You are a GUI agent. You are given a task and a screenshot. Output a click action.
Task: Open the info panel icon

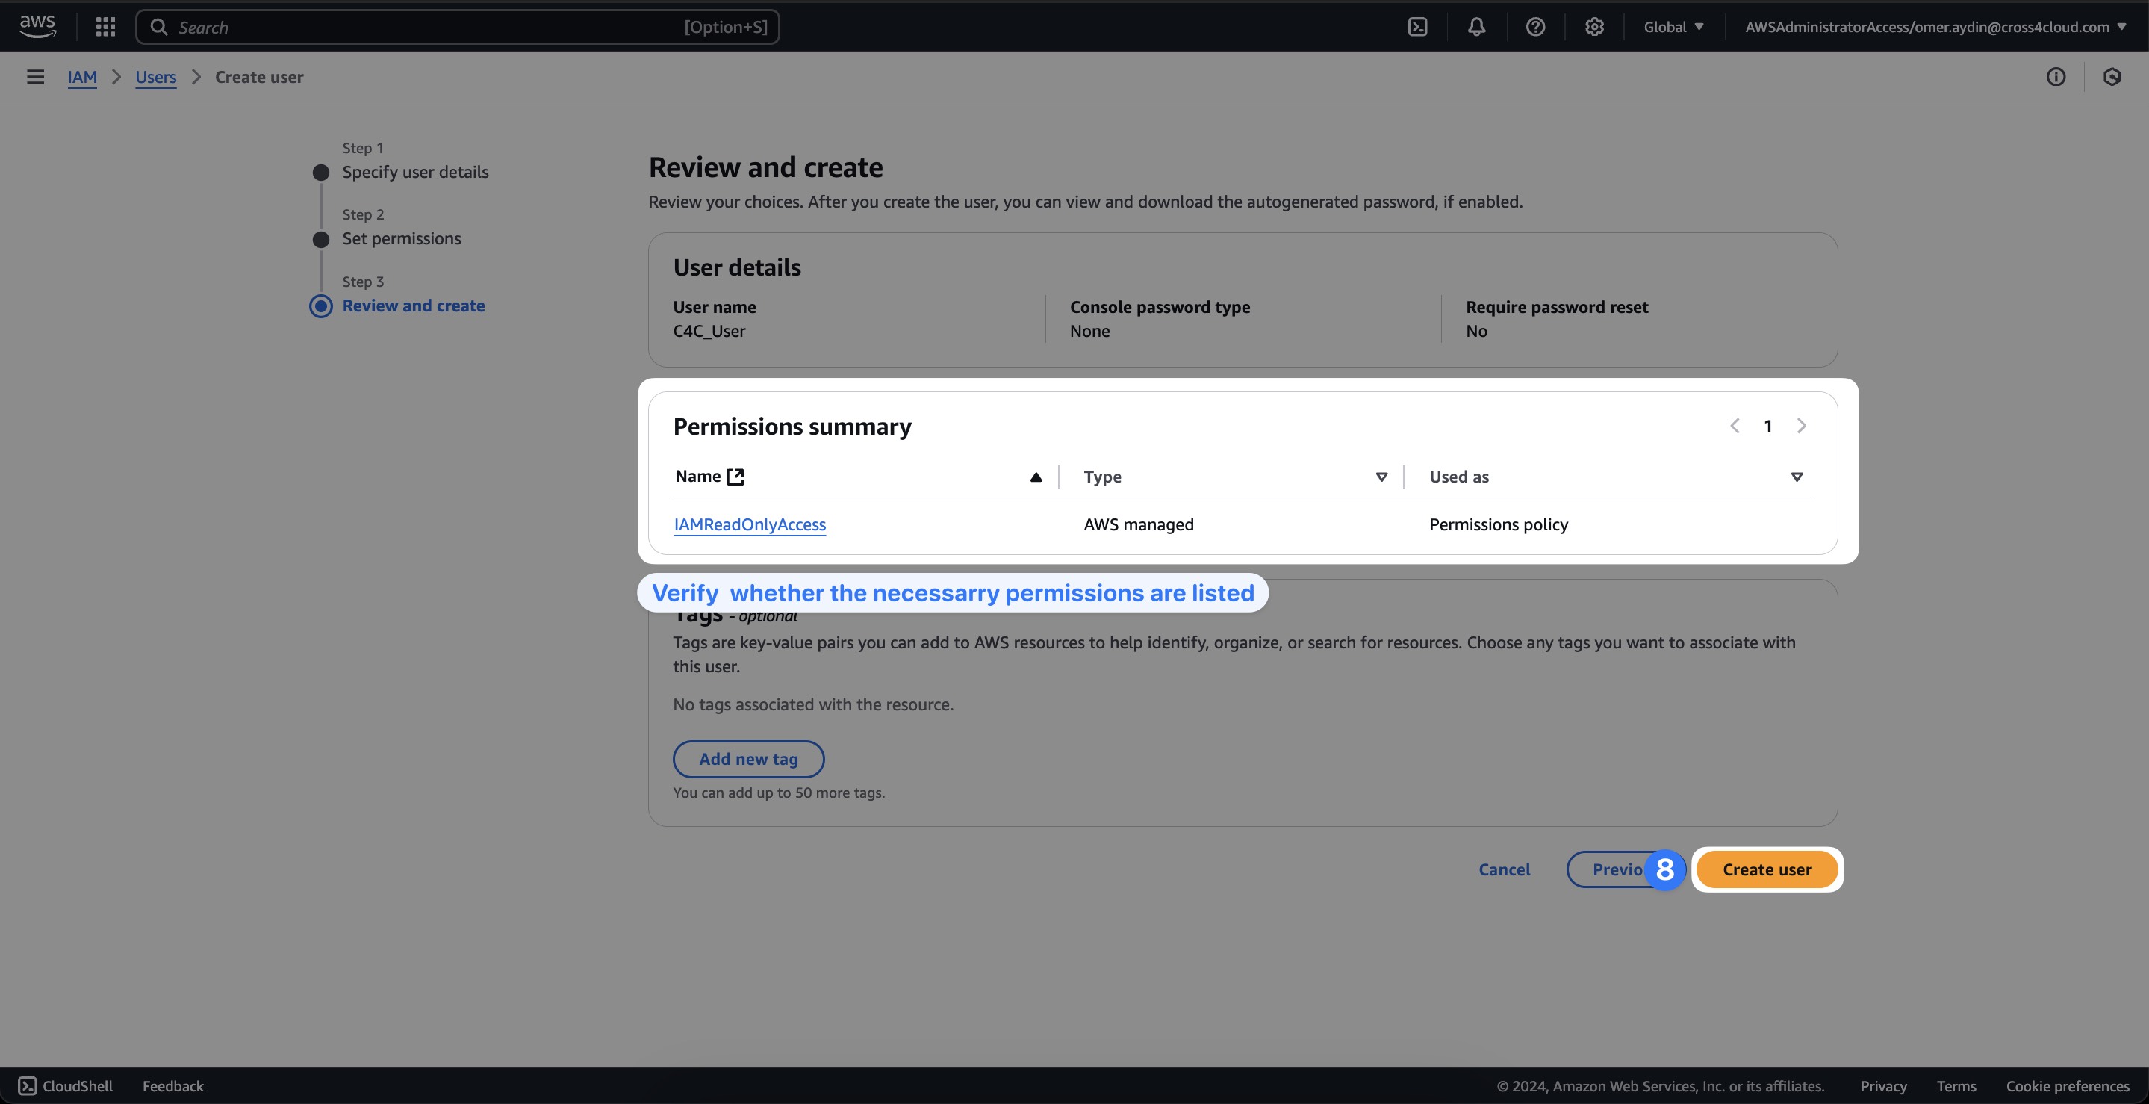[x=2056, y=77]
